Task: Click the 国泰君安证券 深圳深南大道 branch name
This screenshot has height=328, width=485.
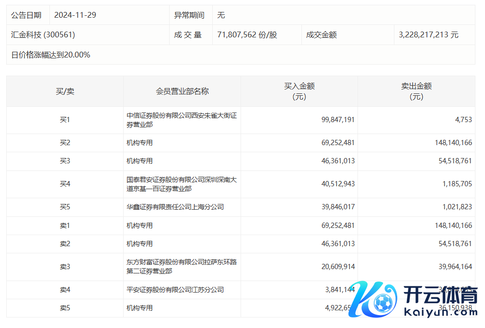Action: click(x=182, y=184)
